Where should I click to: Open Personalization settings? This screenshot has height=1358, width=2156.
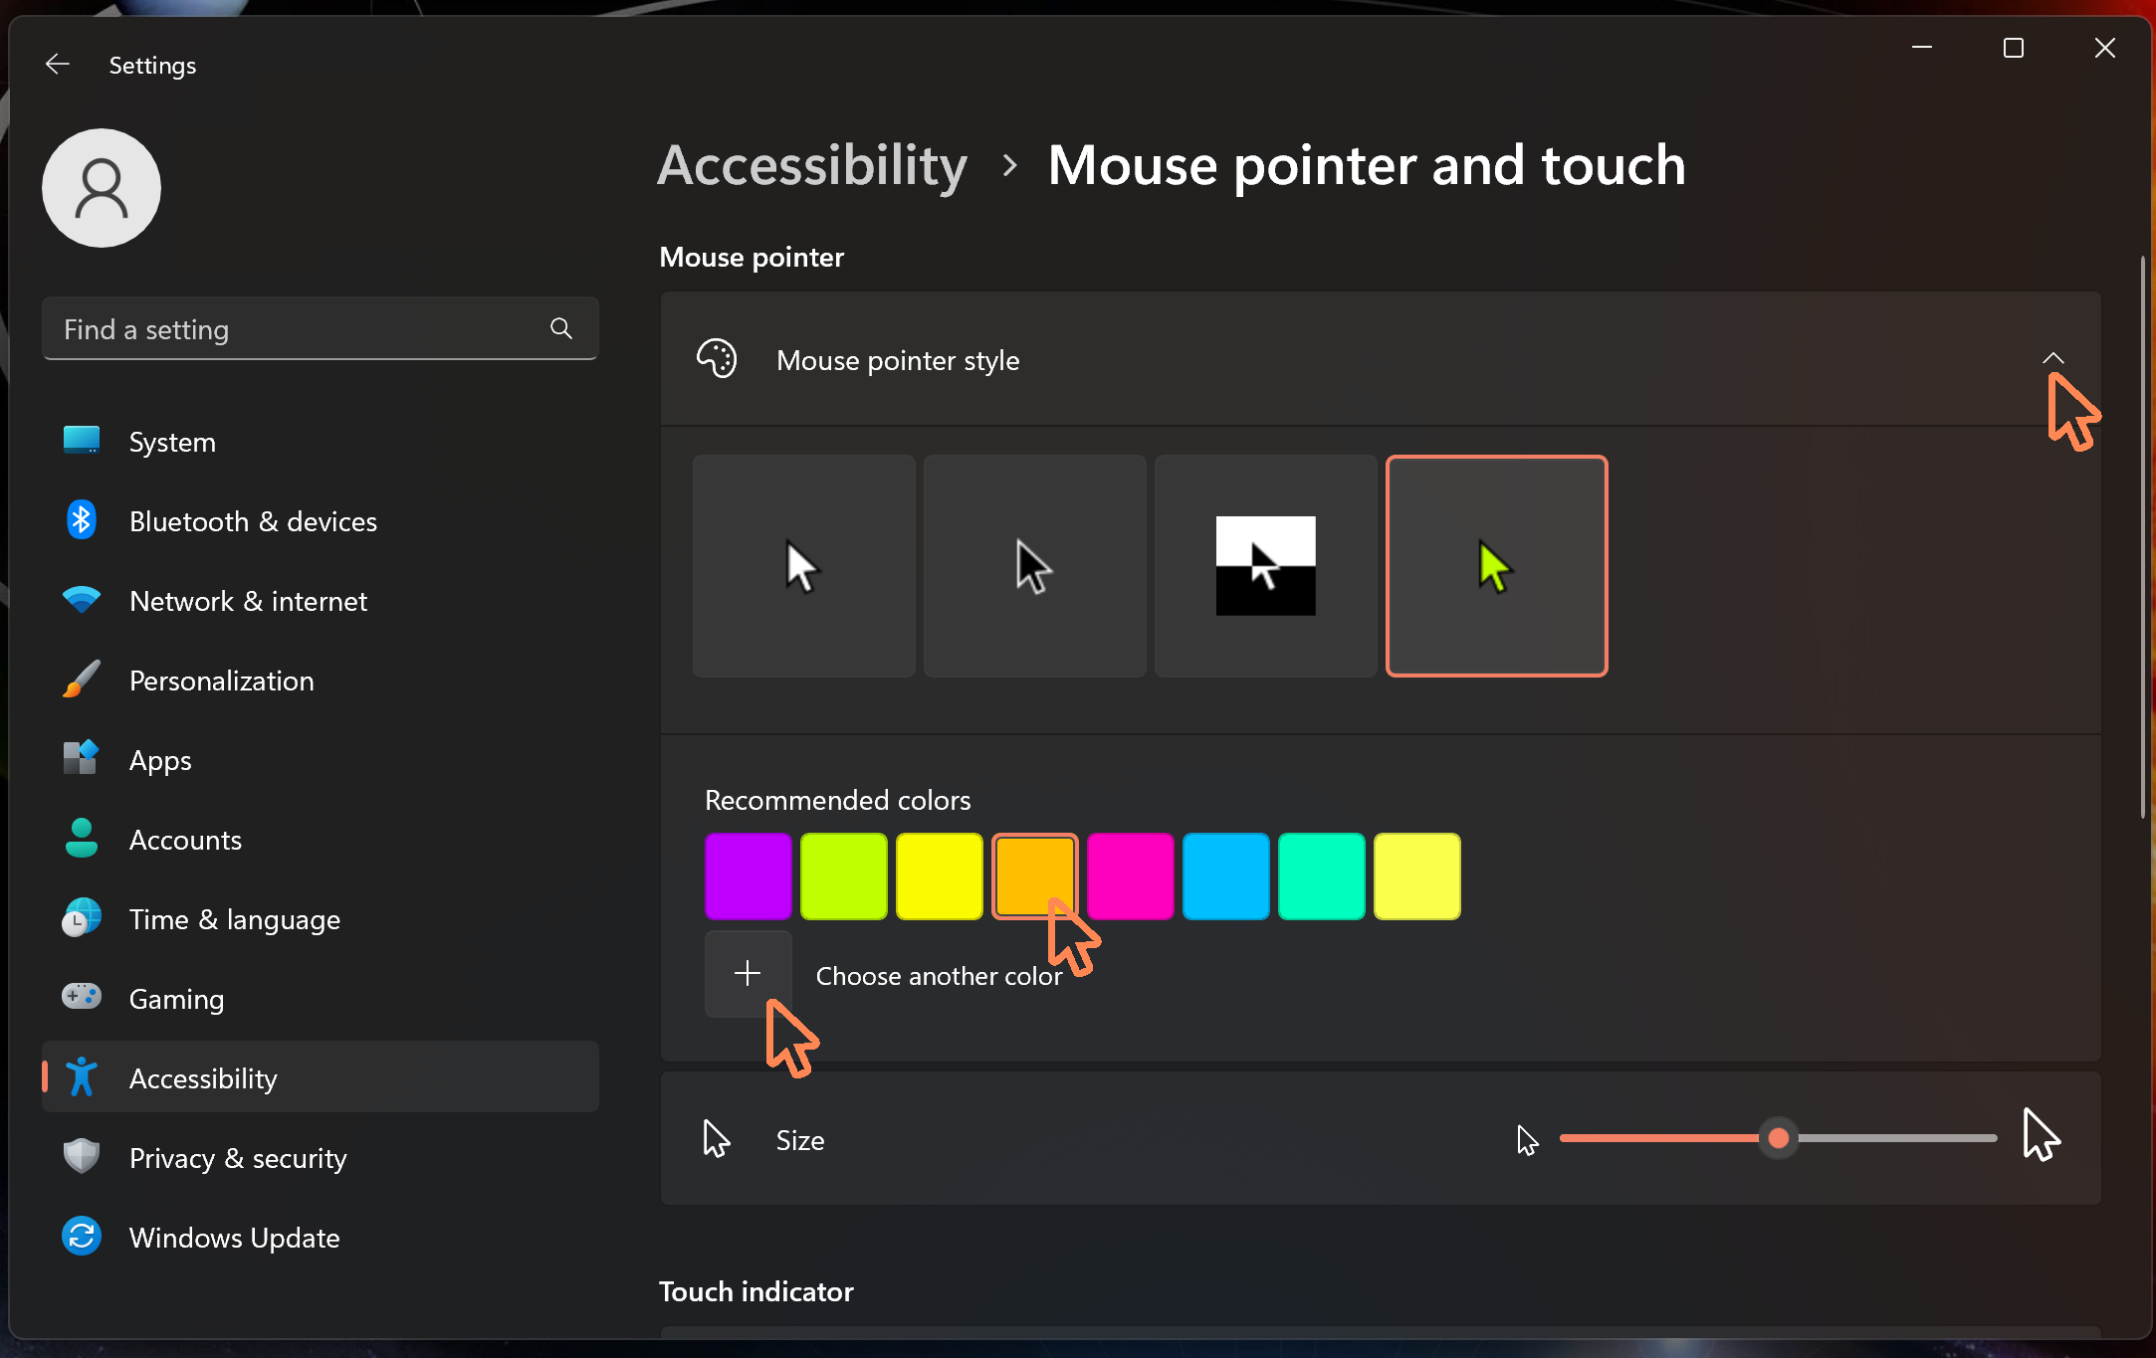[221, 679]
